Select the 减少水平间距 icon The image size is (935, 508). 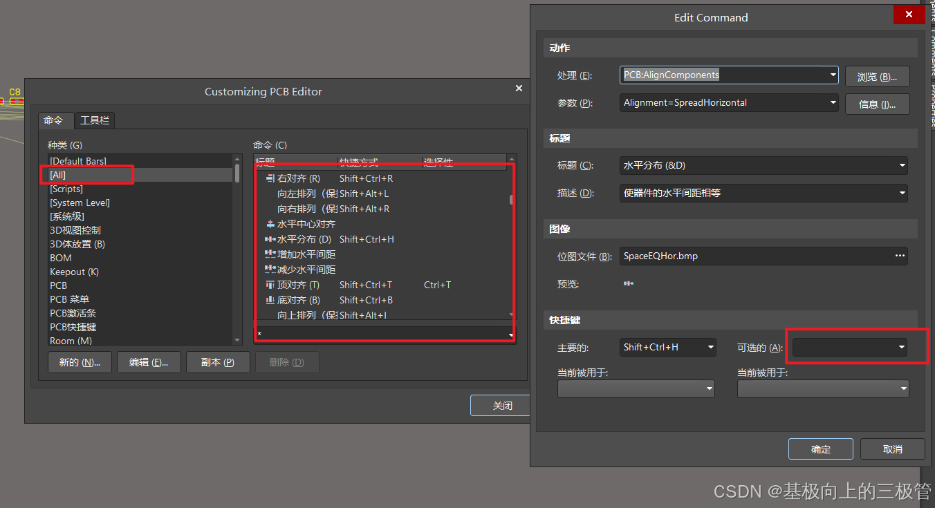(270, 270)
